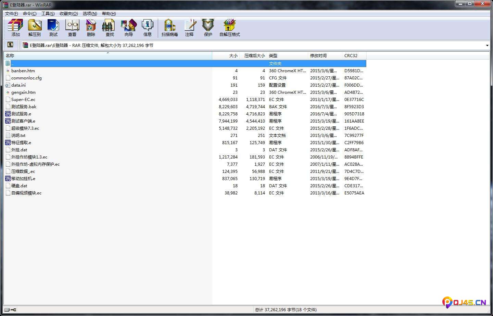The width and height of the screenshot is (493, 316).
Task: Sort by the 修改时间 column header
Action: [325, 55]
